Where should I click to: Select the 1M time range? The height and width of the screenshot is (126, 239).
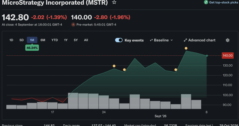pyautogui.click(x=32, y=40)
